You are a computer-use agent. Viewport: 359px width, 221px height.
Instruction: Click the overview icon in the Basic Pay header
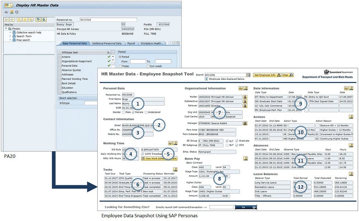pyautogui.click(x=246, y=158)
